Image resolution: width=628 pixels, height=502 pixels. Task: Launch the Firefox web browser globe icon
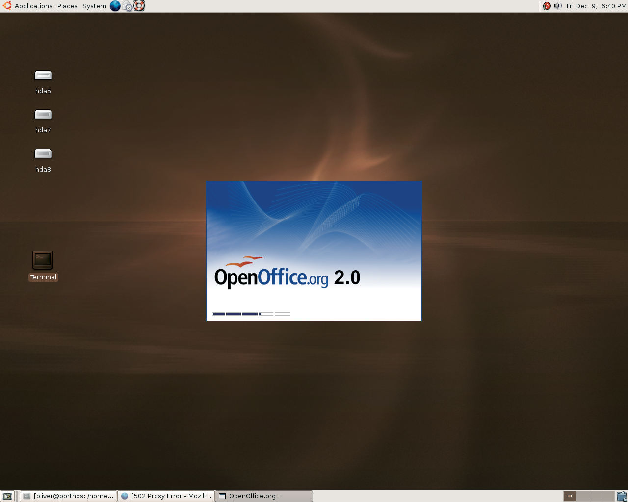(115, 6)
